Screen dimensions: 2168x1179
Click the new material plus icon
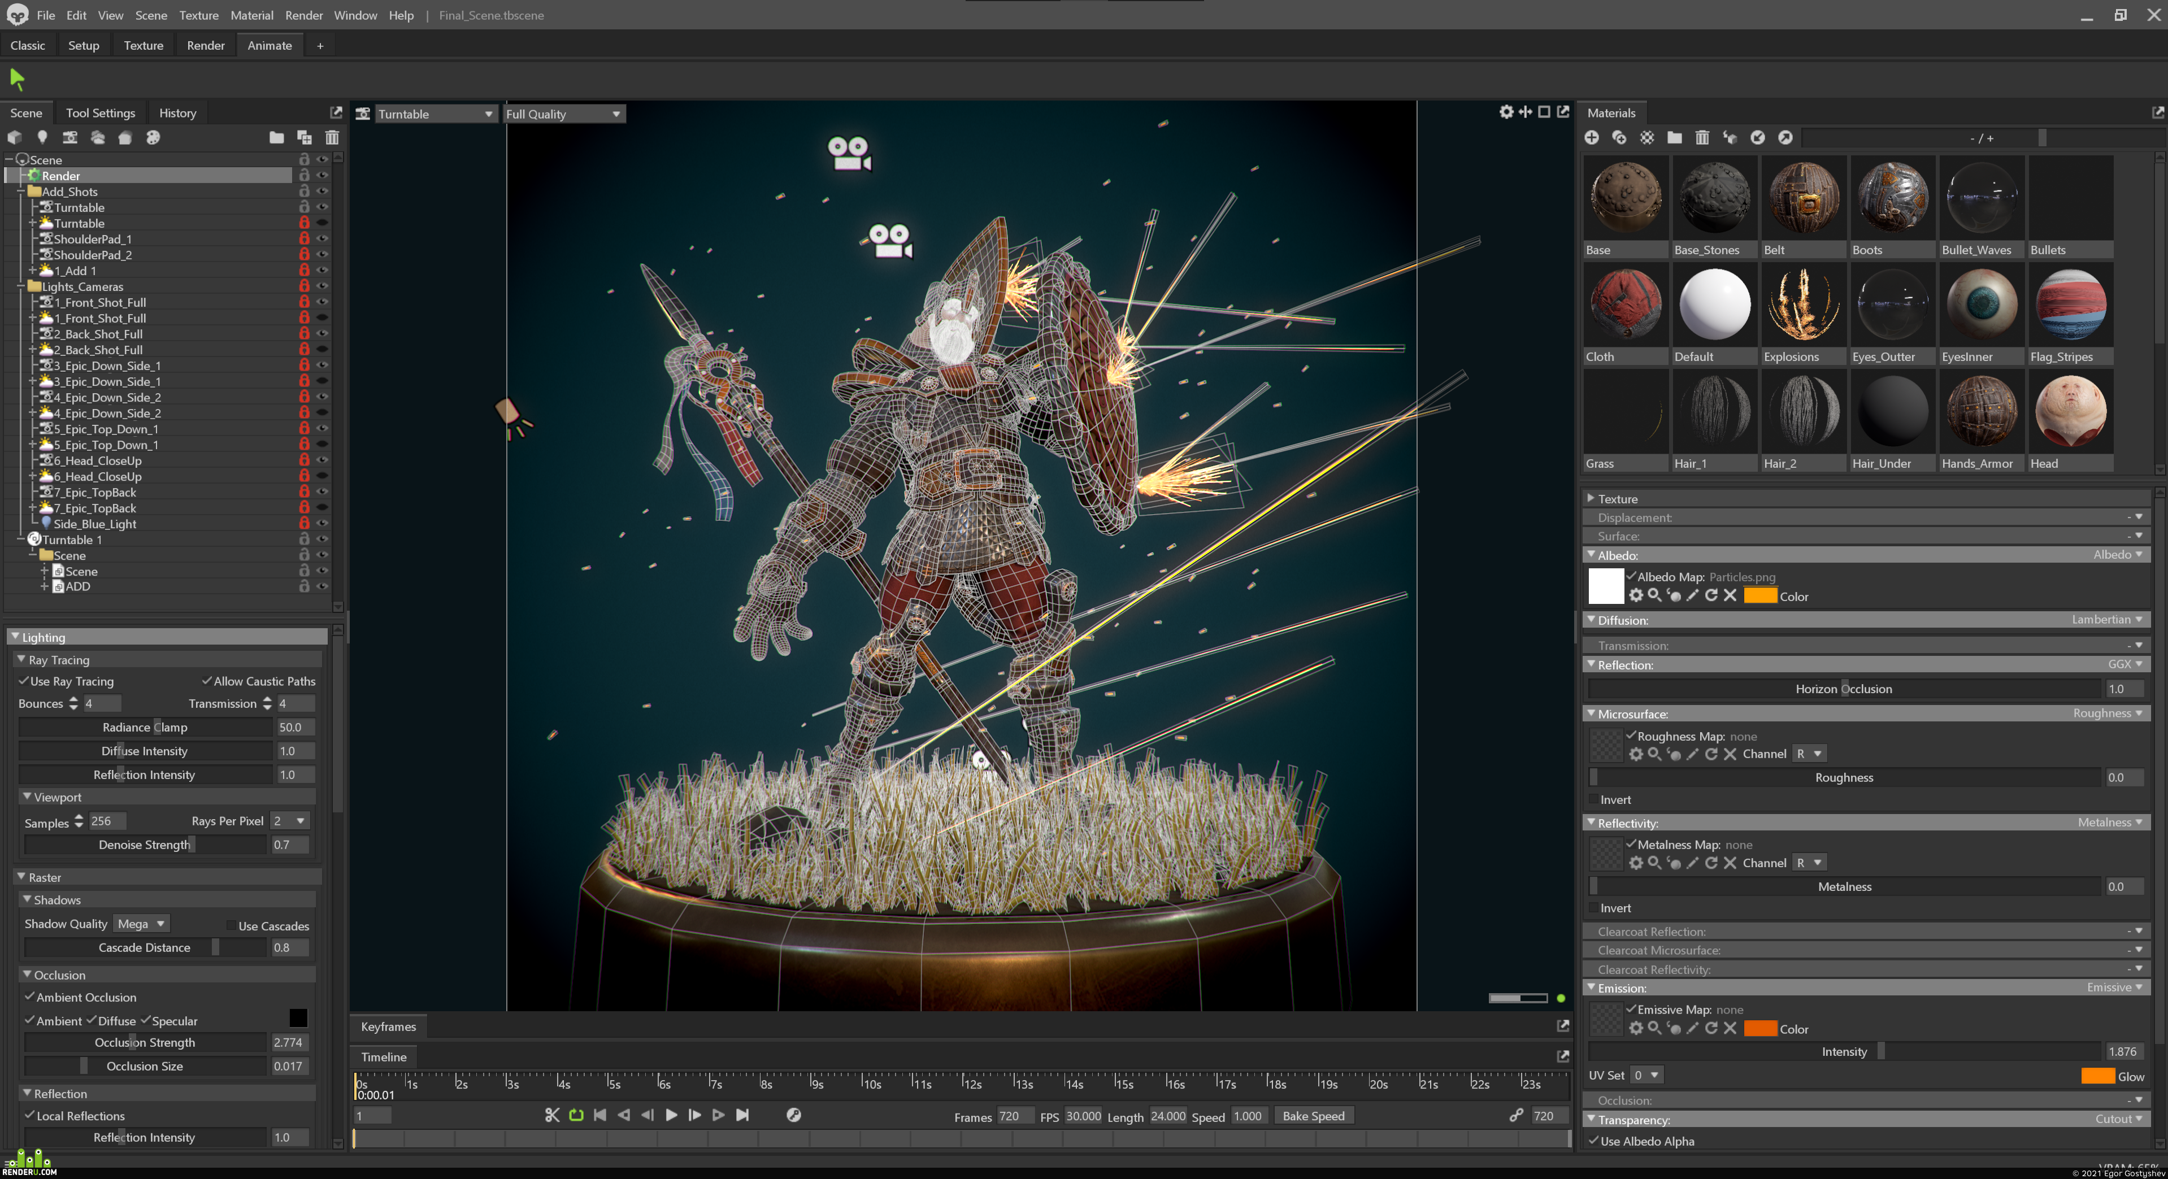pyautogui.click(x=1592, y=137)
